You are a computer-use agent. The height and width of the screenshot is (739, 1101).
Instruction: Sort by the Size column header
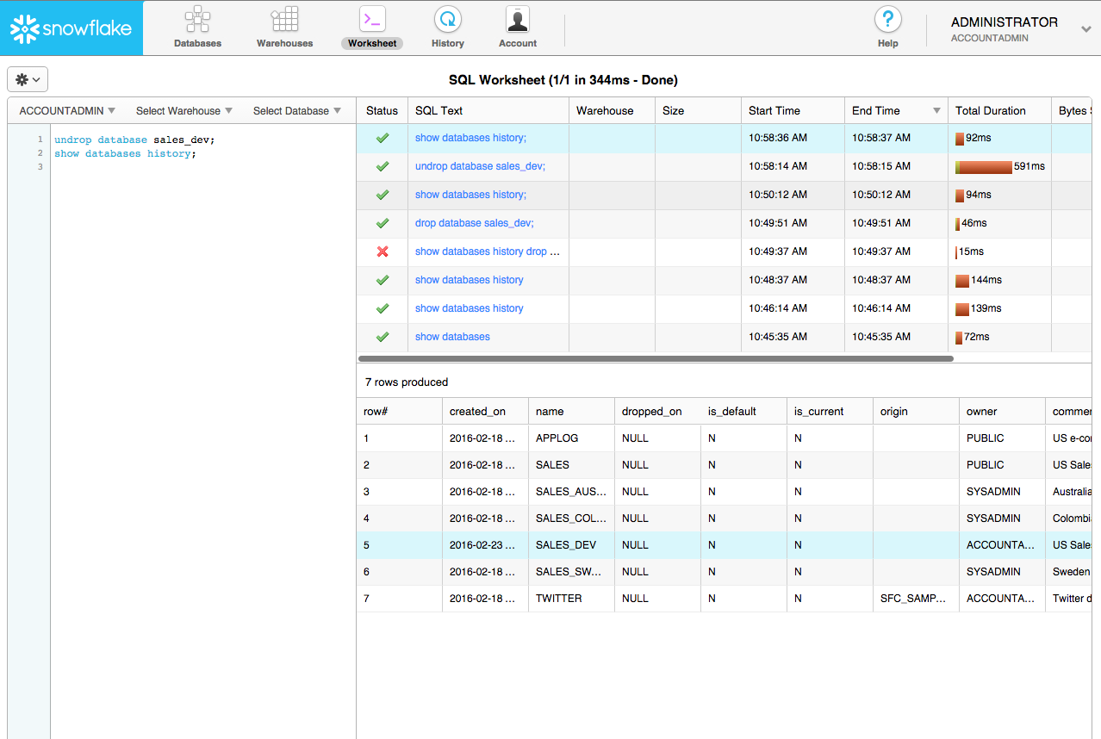pyautogui.click(x=698, y=110)
